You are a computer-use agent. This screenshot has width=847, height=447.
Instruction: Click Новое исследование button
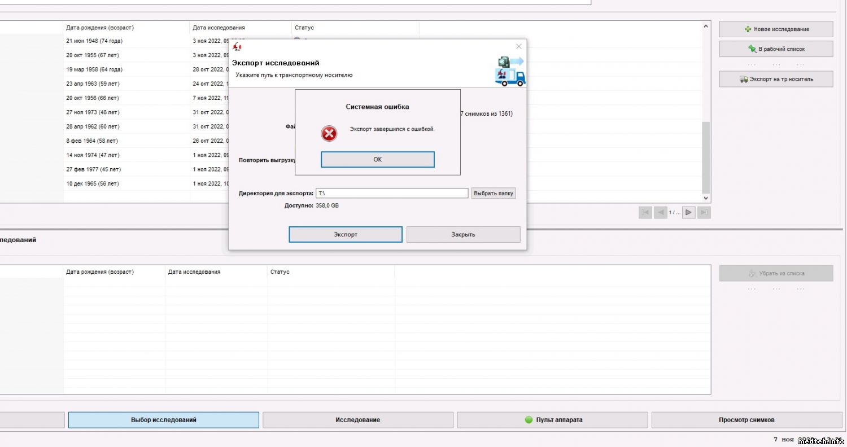click(x=776, y=29)
